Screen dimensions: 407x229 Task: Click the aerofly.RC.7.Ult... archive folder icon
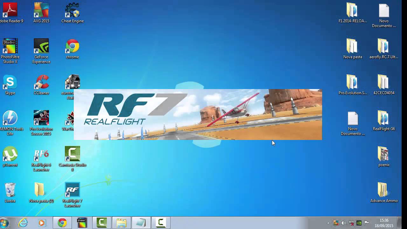[x=384, y=49]
